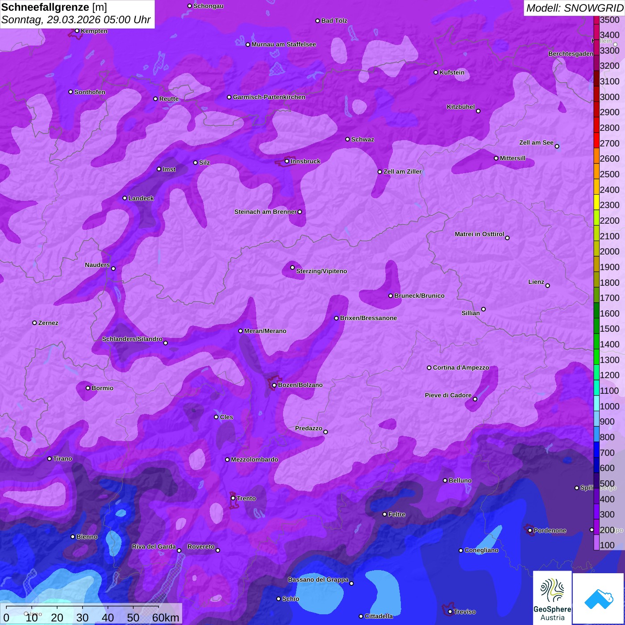625x625 pixels.
Task: Click the Schio town marker
Action: [279, 599]
